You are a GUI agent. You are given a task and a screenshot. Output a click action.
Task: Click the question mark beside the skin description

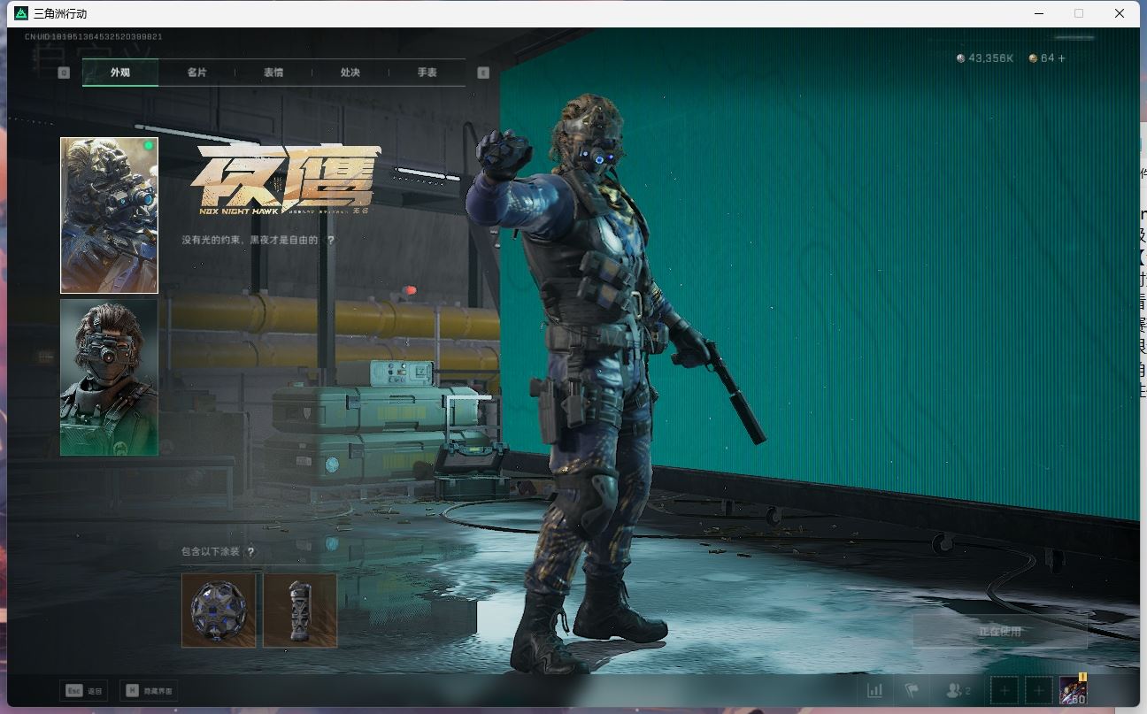331,240
